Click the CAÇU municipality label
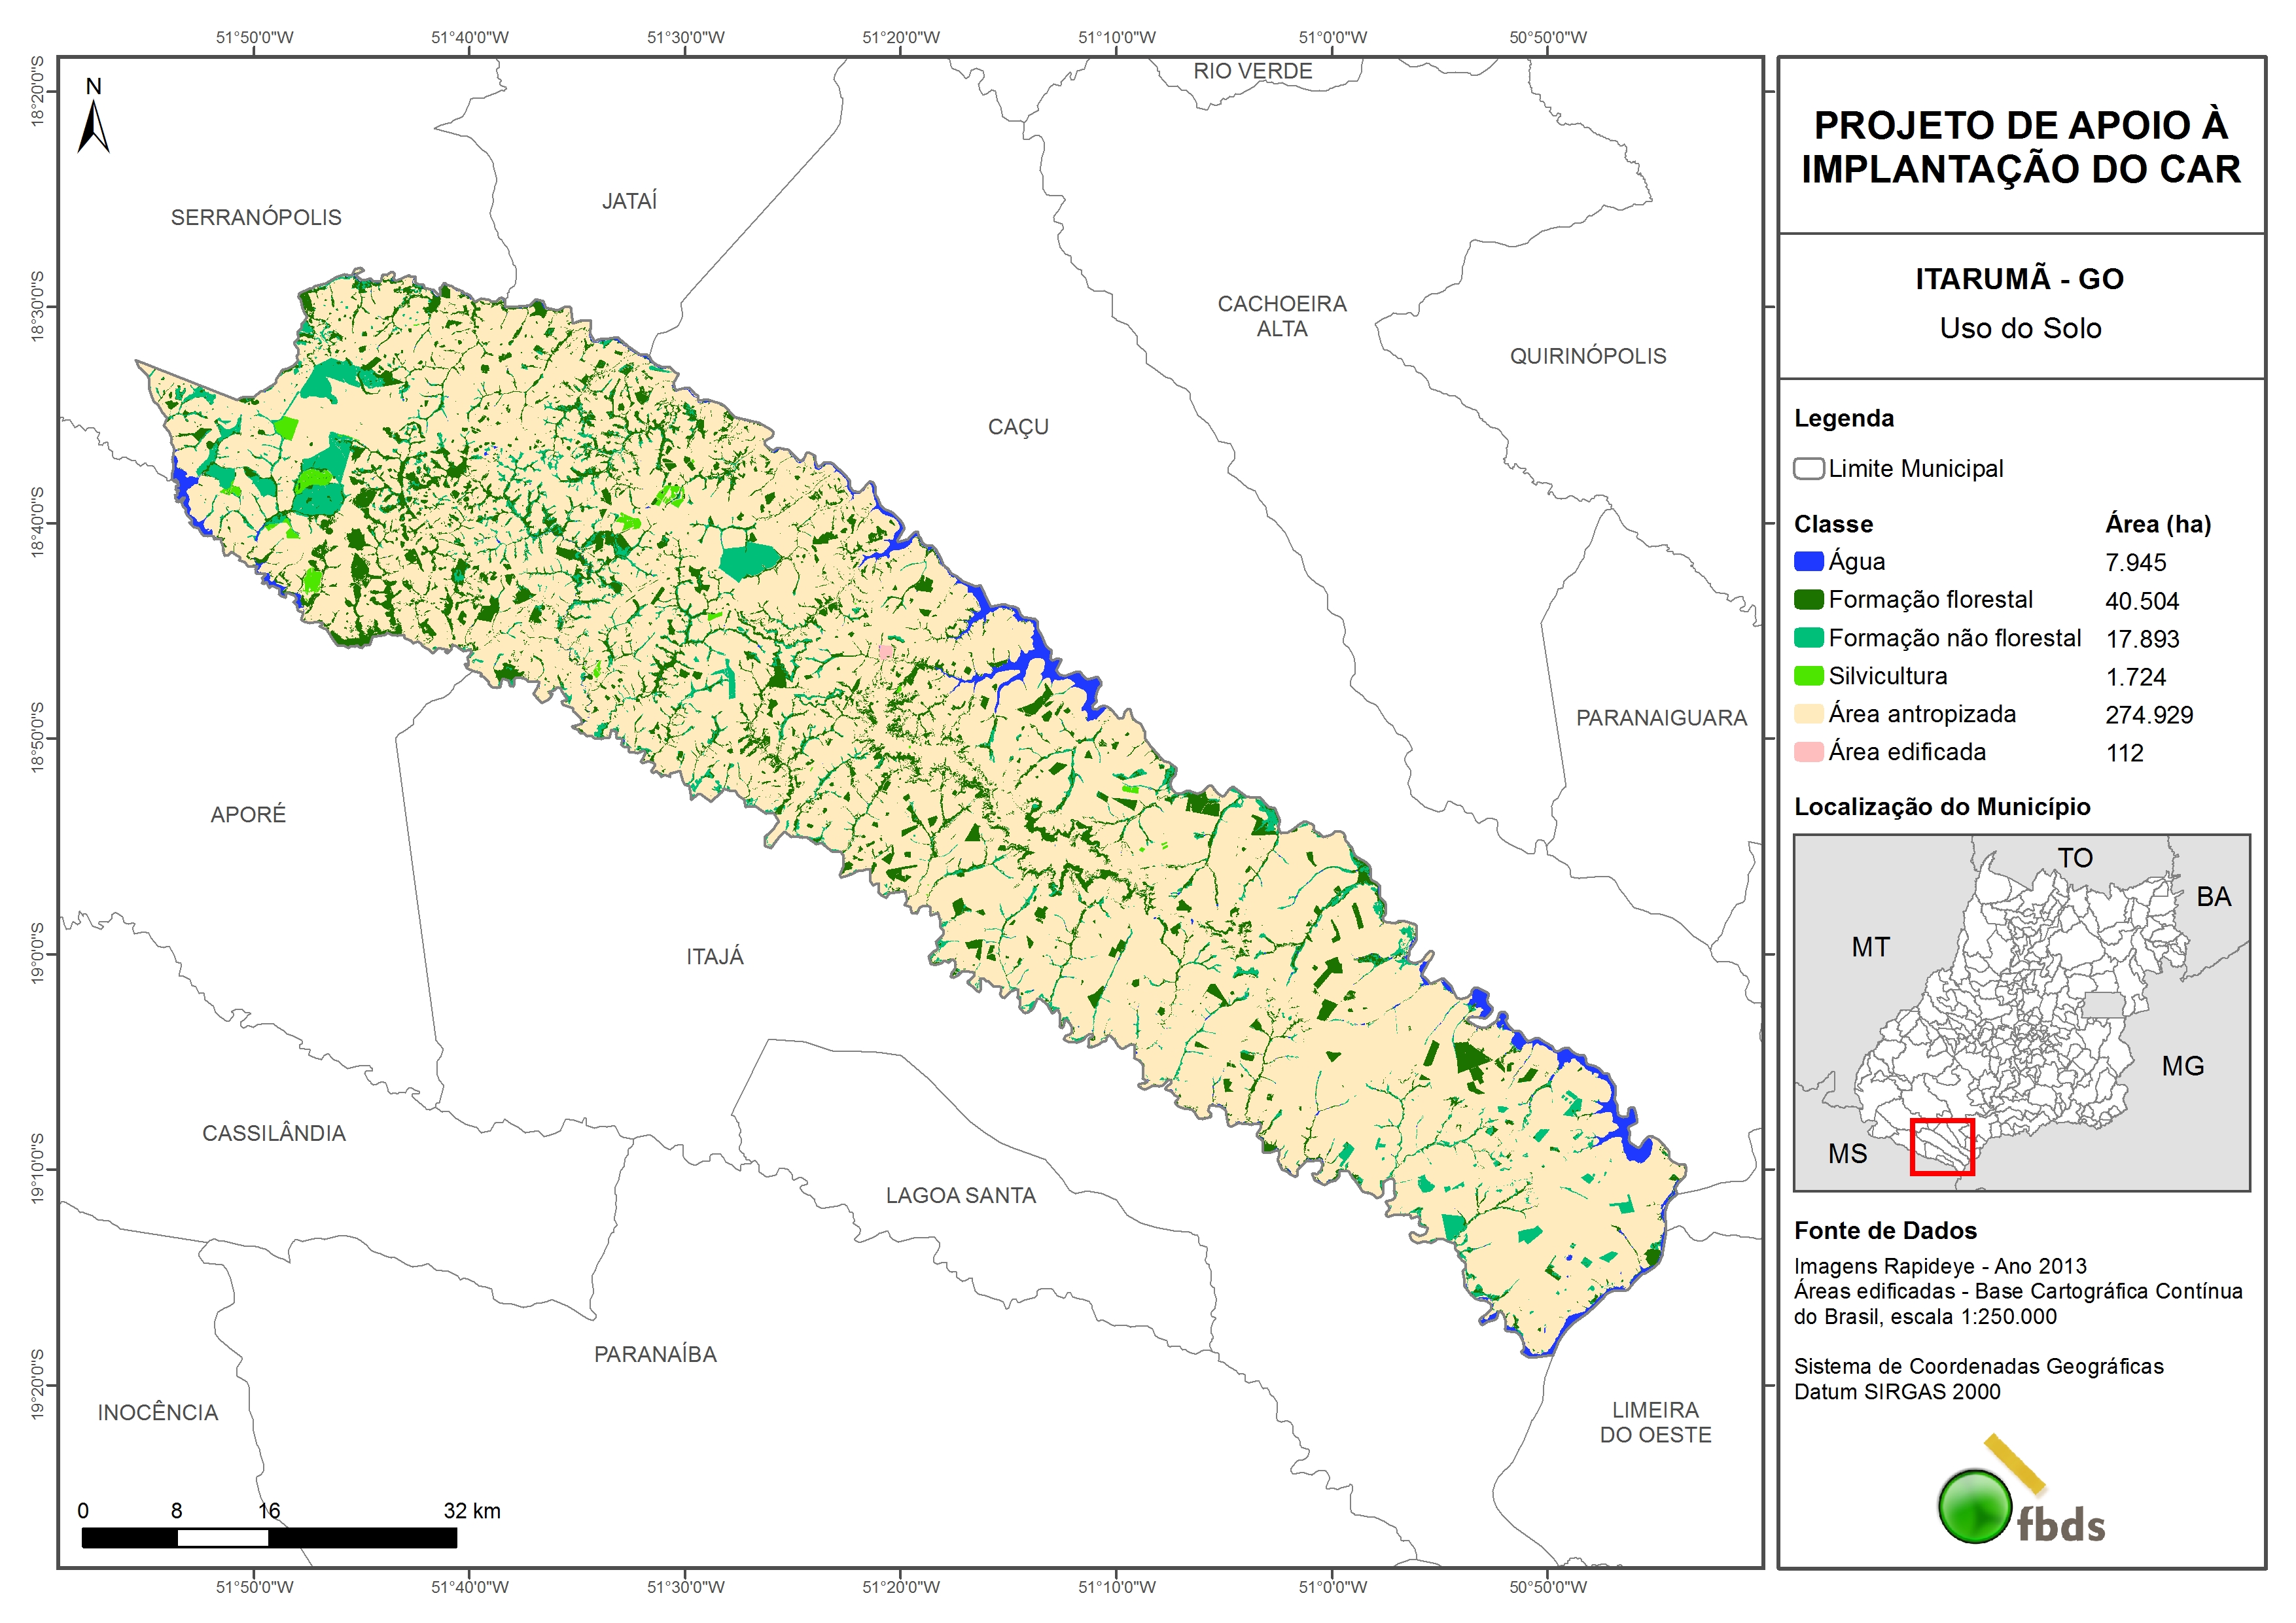 pyautogui.click(x=1018, y=427)
